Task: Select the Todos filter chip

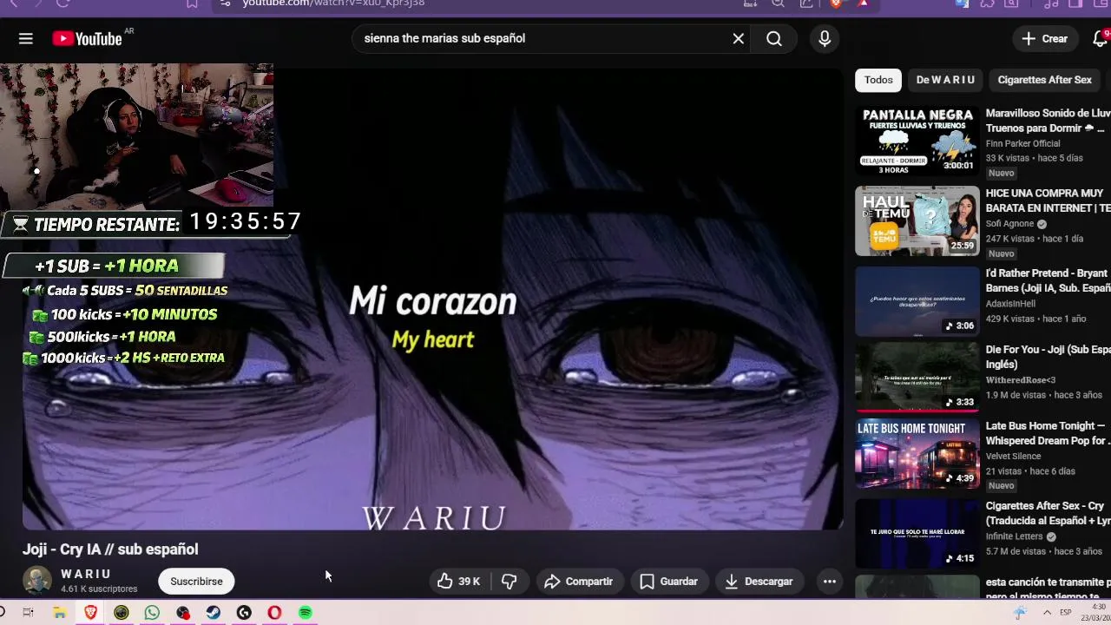Action: (878, 80)
